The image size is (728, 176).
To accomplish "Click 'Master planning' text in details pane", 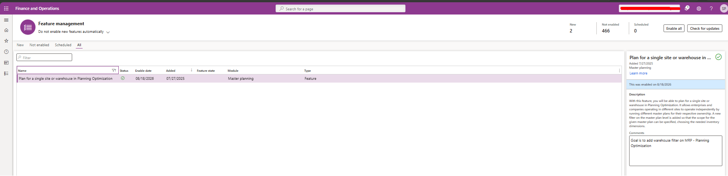I will coord(640,68).
